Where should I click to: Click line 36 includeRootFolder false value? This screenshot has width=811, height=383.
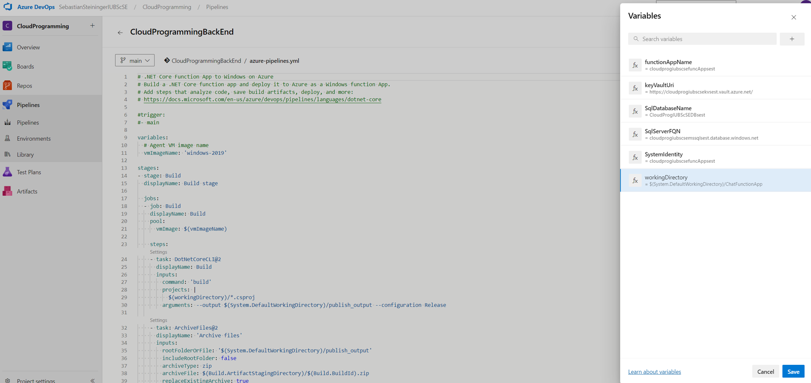point(229,358)
